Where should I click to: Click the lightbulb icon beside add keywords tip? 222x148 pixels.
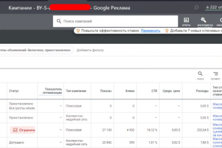point(167,31)
